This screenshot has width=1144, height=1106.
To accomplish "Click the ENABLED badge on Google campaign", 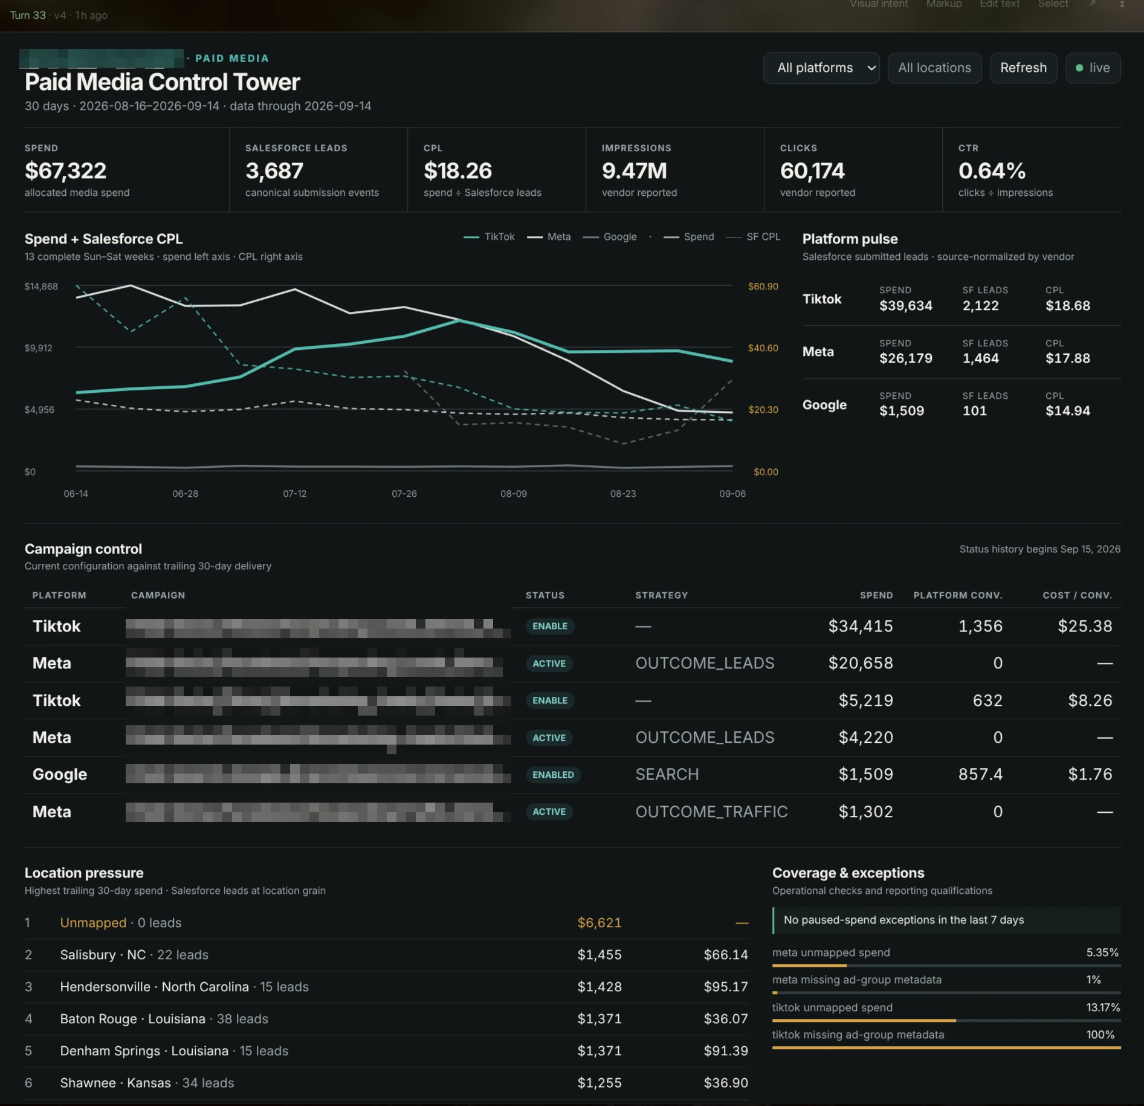I will (x=553, y=775).
